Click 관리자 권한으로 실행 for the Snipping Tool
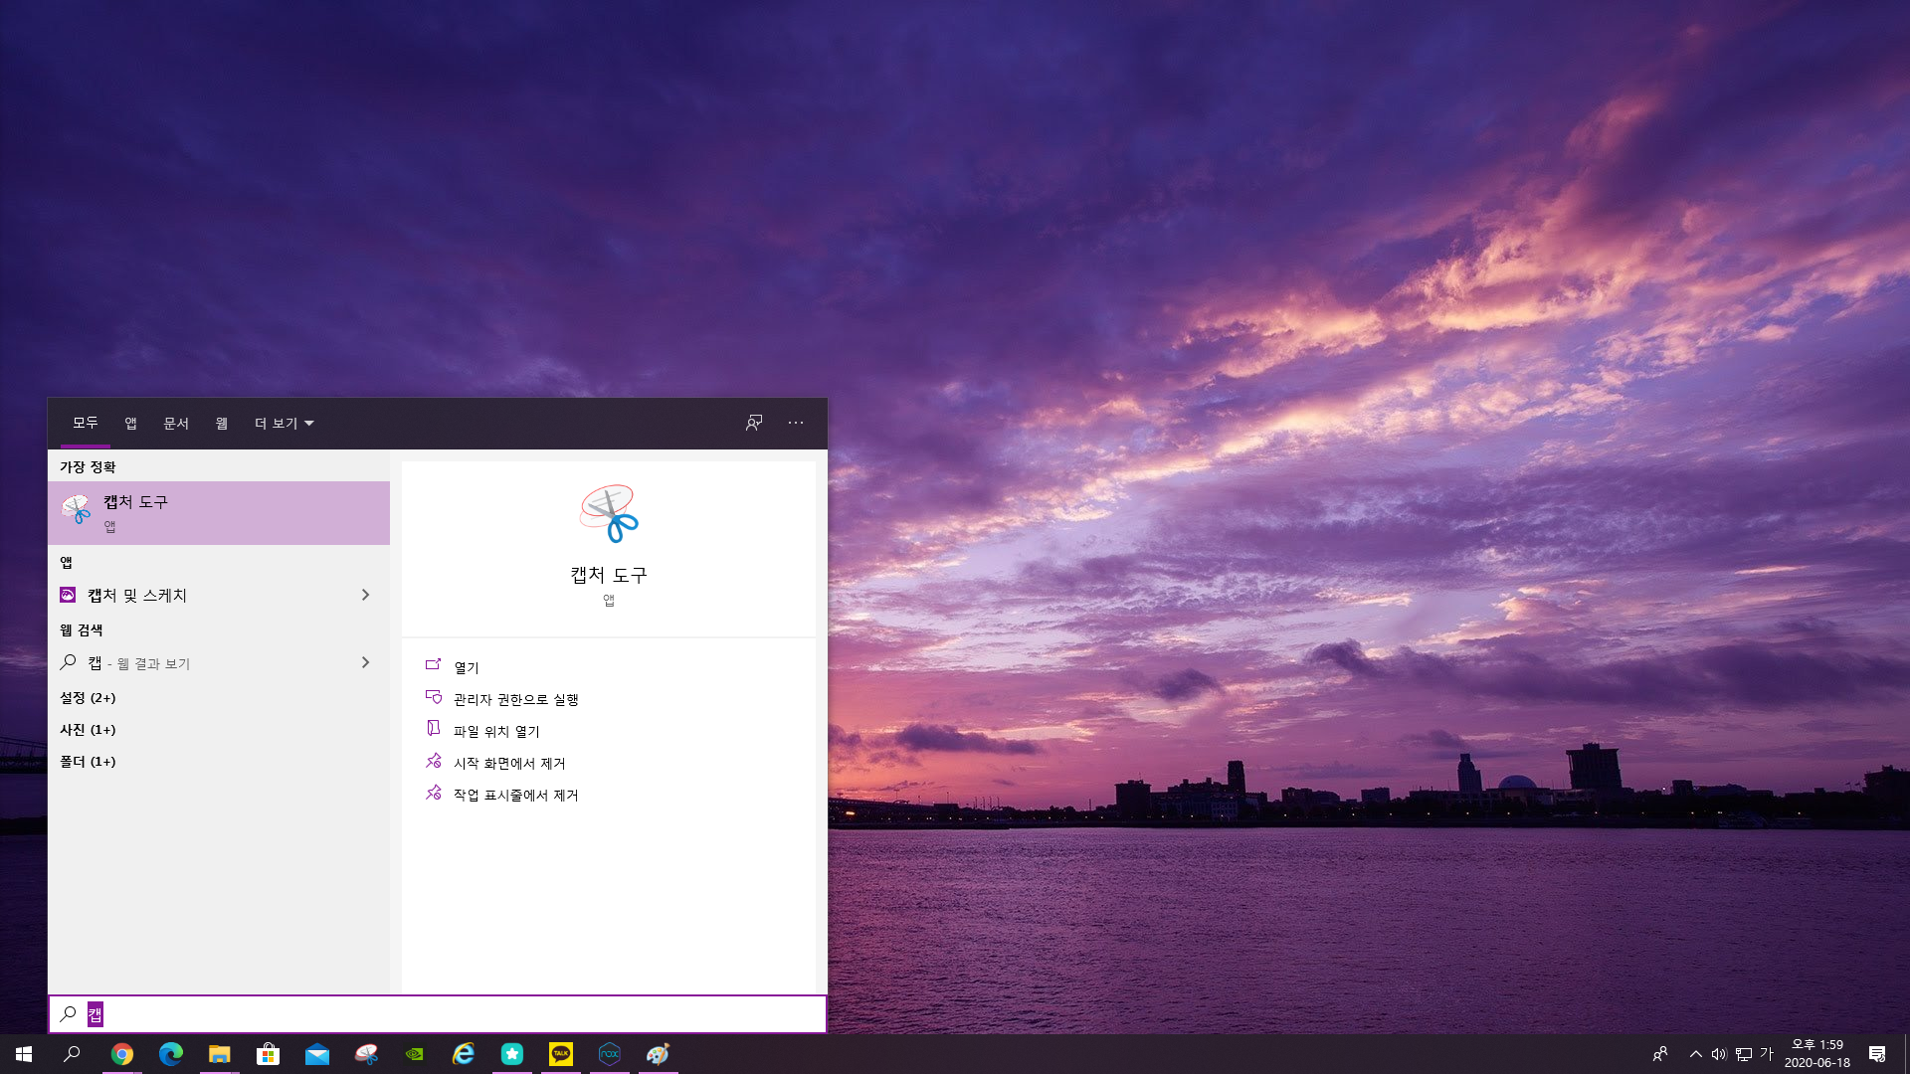Screen dimensions: 1910x1074 pyautogui.click(x=515, y=699)
